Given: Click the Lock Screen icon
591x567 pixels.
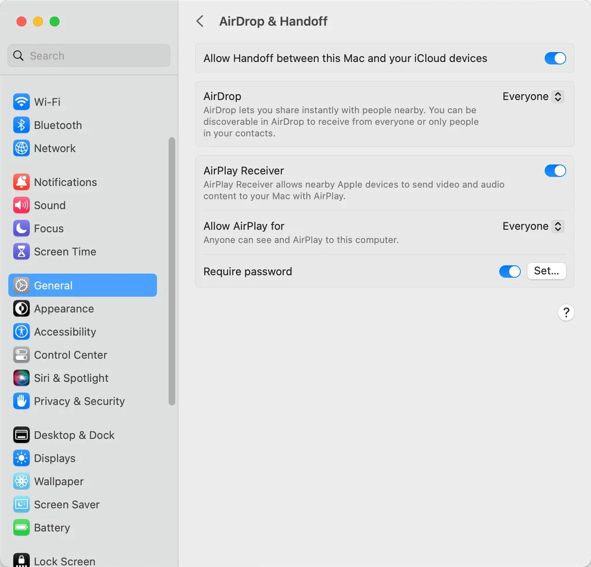Looking at the screenshot, I should click(x=21, y=560).
